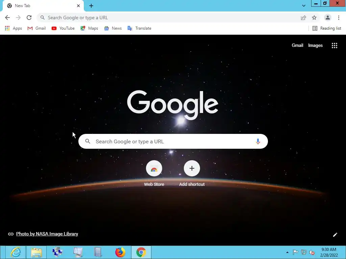346x259 pixels.
Task: Open the muted volume tray icon
Action: 312,252
